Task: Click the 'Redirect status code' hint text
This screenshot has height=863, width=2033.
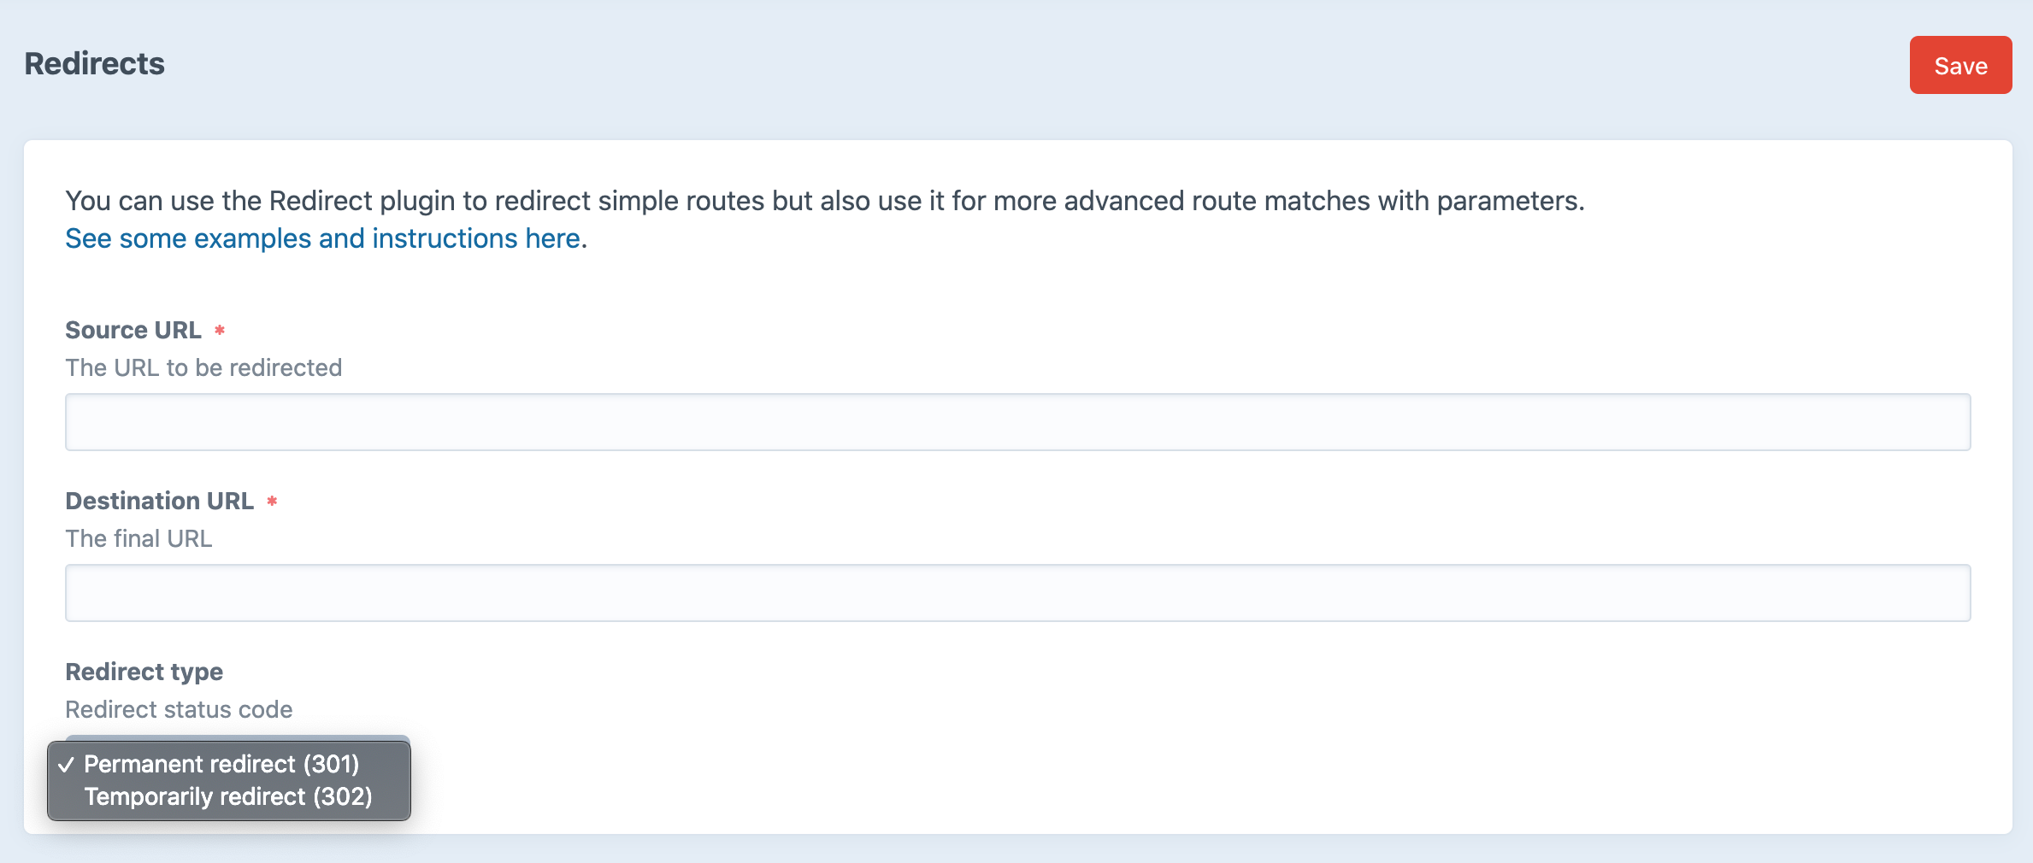Action: pos(179,709)
